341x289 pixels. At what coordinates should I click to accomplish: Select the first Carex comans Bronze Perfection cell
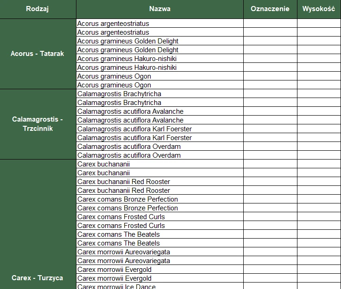tap(160, 199)
